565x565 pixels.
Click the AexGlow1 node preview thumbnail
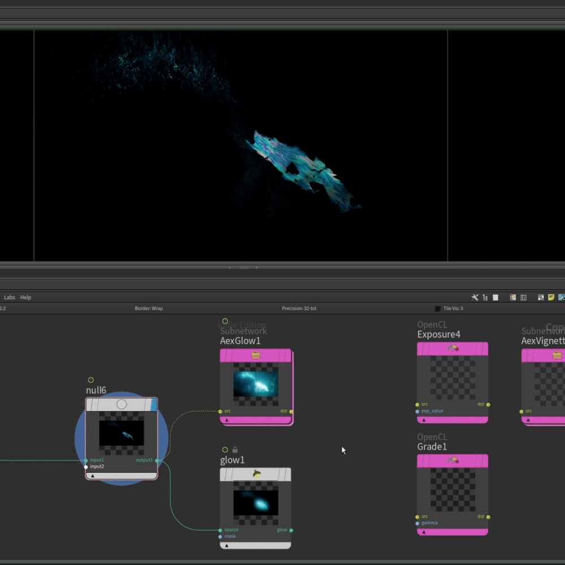tap(256, 384)
